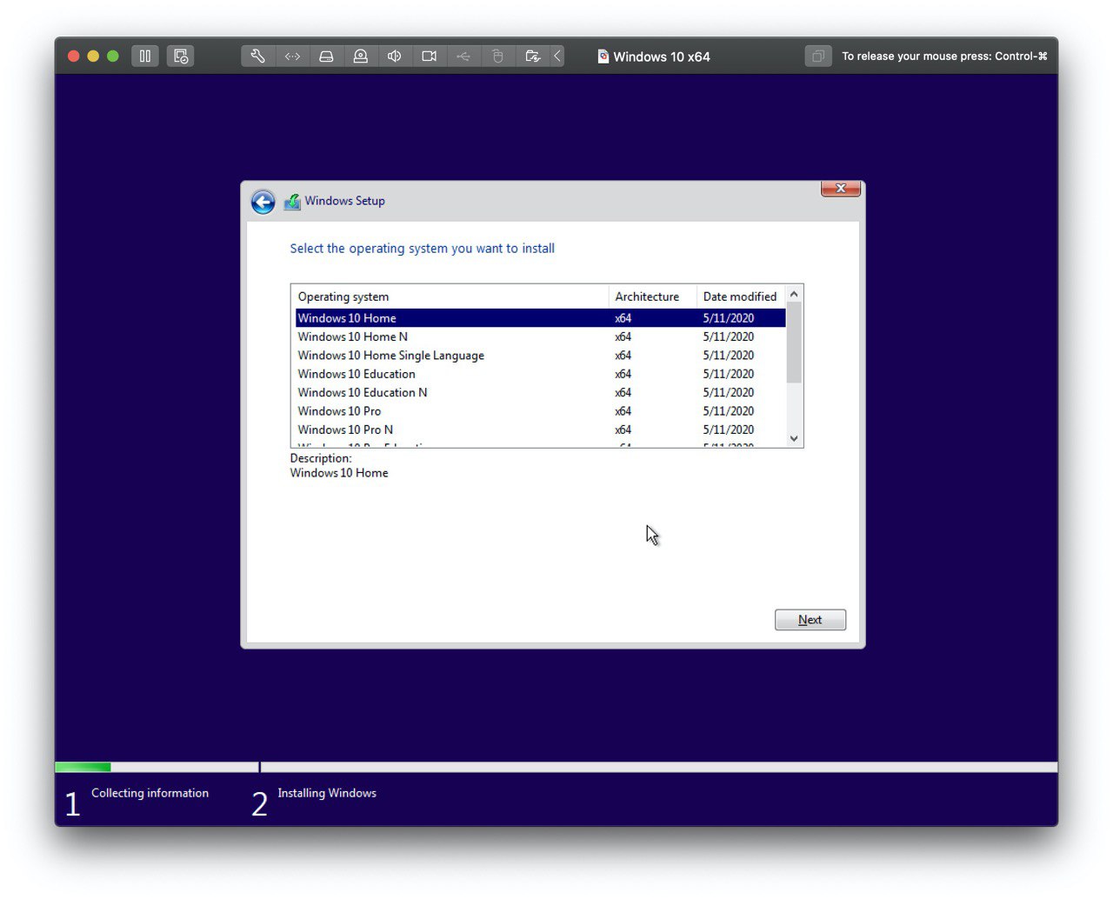Click the camera device icon
1113x899 pixels.
tap(429, 57)
